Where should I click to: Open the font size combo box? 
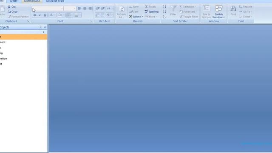pos(70,8)
